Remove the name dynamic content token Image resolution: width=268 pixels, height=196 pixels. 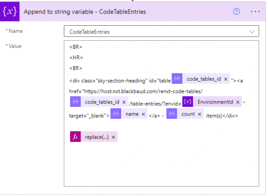pyautogui.click(x=143, y=114)
